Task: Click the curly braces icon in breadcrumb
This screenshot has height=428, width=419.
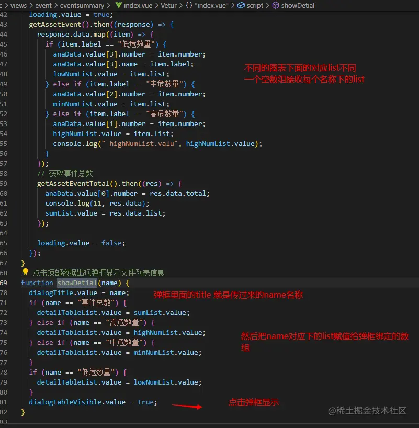Action: [189, 5]
